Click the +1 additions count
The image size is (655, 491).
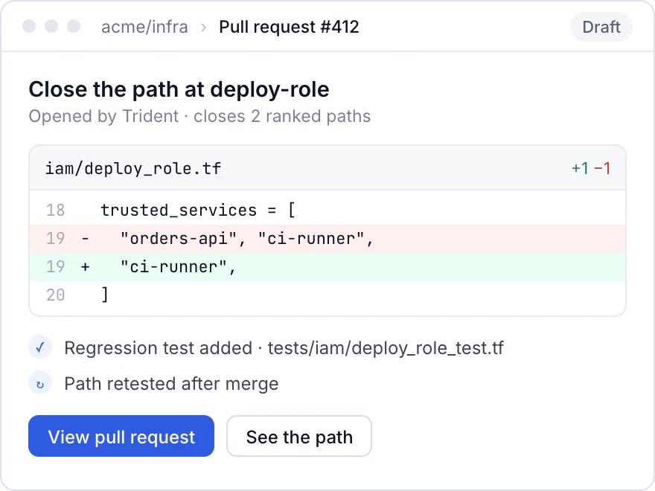(580, 168)
